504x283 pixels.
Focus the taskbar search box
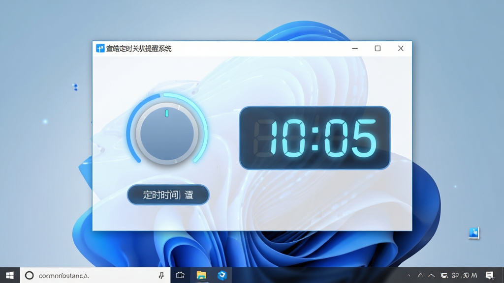(95, 275)
